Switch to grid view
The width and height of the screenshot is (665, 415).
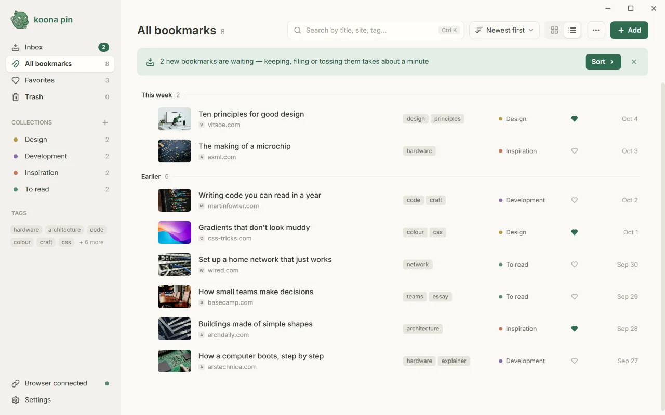(554, 30)
